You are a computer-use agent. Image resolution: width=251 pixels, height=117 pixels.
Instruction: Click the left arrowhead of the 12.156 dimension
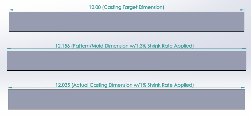coord(9,49)
